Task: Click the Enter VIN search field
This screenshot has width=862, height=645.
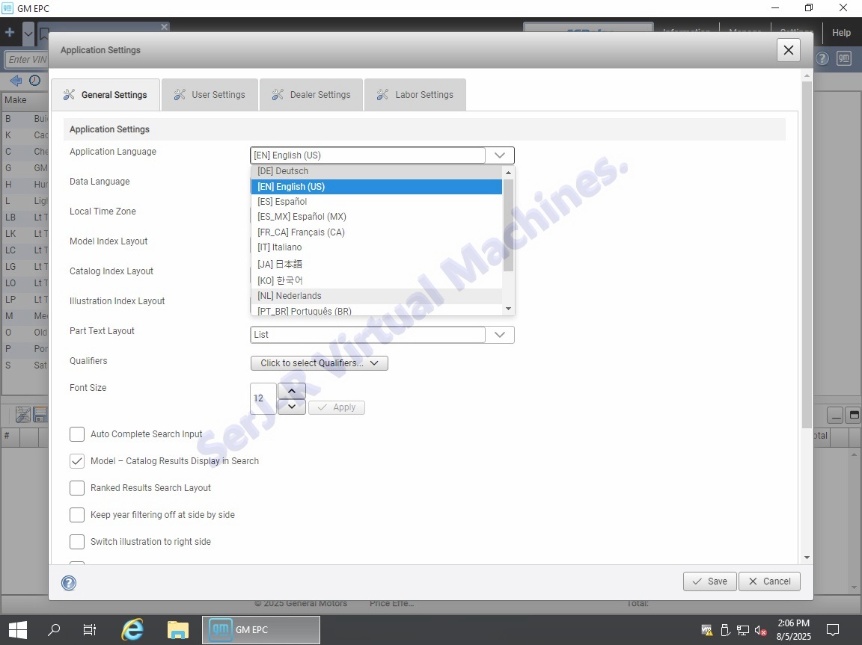Action: tap(26, 59)
